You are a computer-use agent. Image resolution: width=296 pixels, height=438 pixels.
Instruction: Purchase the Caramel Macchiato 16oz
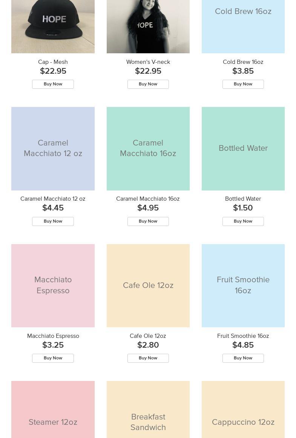point(148,221)
